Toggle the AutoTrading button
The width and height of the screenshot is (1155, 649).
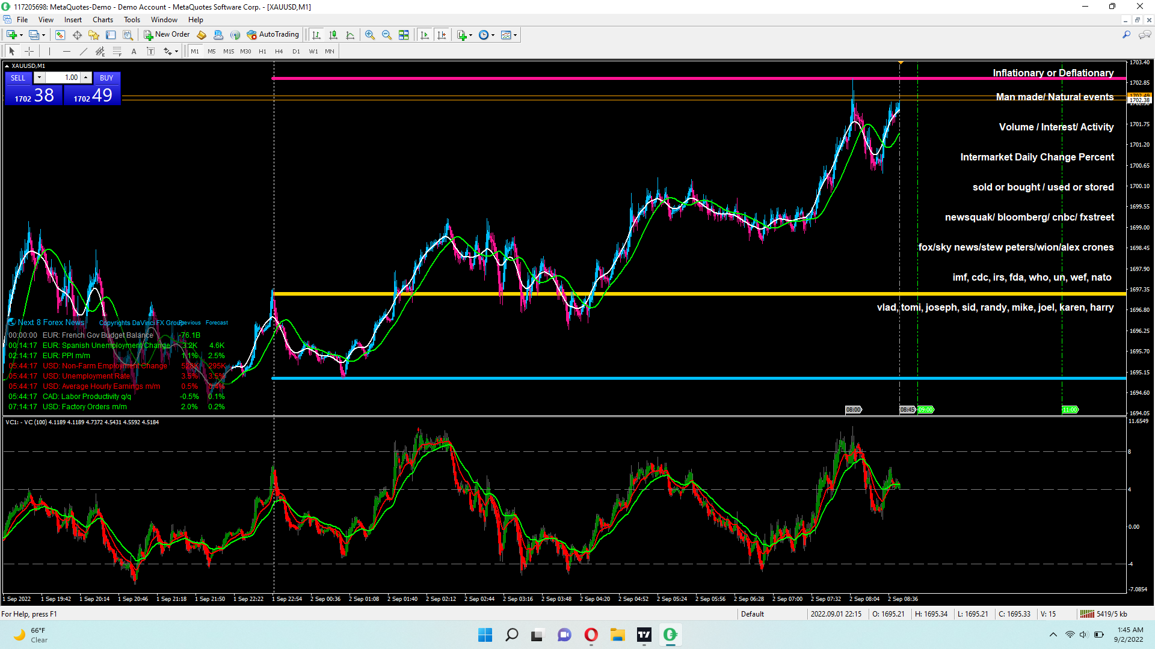point(273,35)
